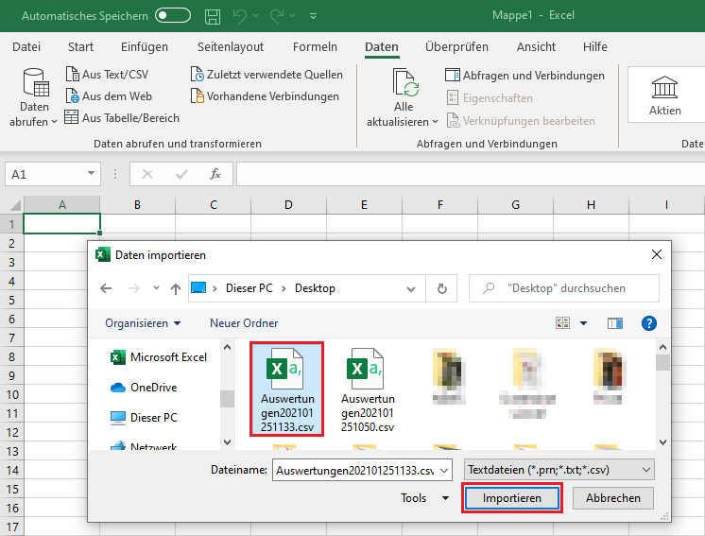Open Vorhandene Verbindungen

[265, 95]
